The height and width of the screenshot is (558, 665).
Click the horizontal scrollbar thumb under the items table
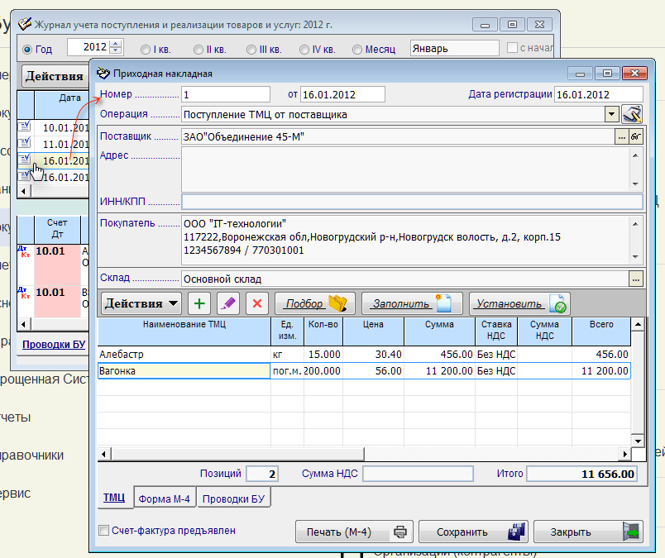(237, 454)
